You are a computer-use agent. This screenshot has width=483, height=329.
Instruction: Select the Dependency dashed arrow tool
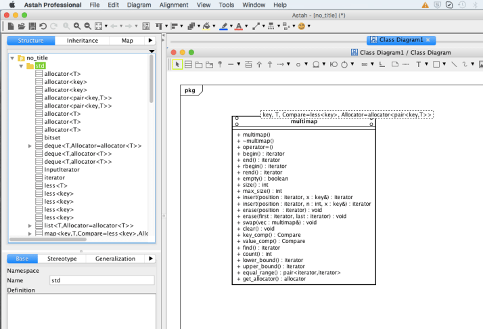point(280,64)
